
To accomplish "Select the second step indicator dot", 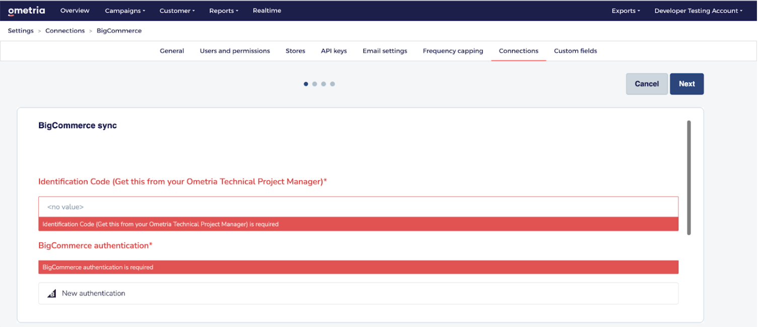I will (315, 84).
